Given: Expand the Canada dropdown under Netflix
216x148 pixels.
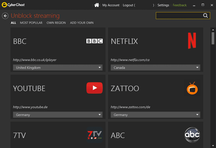Looking at the screenshot, I should click(156, 68).
